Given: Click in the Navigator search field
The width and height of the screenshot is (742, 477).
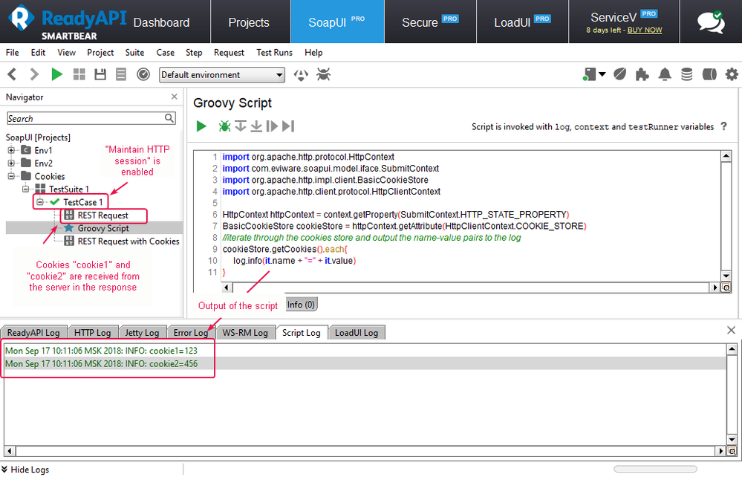Looking at the screenshot, I should pos(85,118).
